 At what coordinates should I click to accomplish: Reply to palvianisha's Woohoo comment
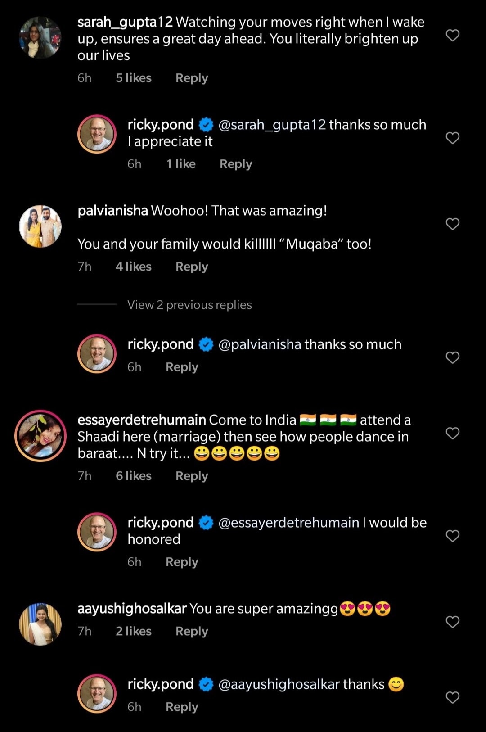192,267
